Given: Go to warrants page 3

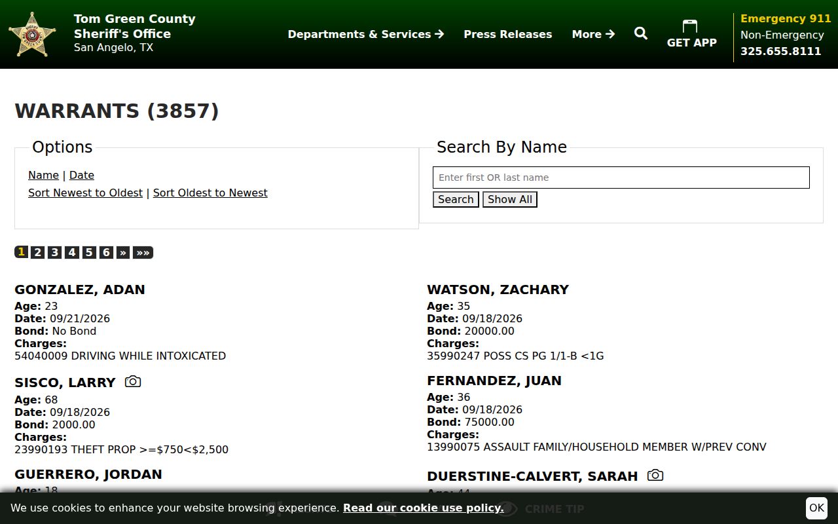Looking at the screenshot, I should [x=55, y=252].
